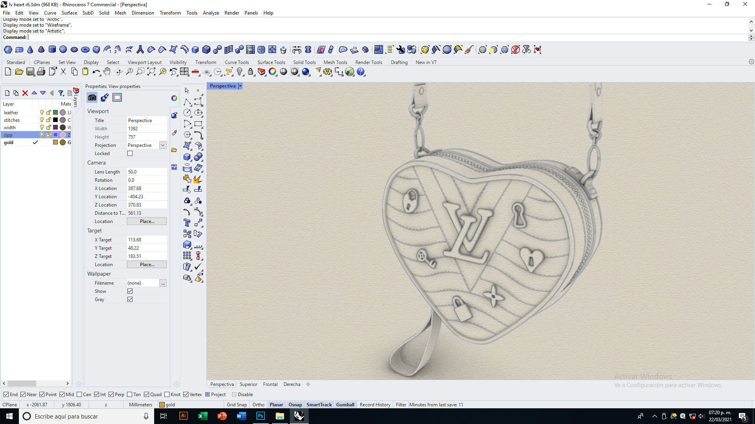Click the red car Set View icon
Image resolution: width=755 pixels, height=424 pixels.
tap(195, 72)
